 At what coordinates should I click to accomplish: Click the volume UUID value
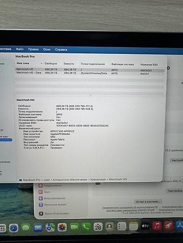click(x=83, y=126)
